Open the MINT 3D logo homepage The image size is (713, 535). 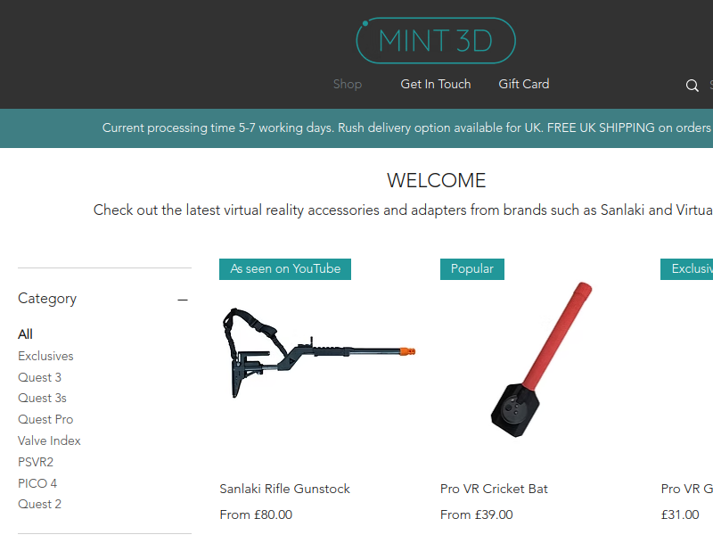(x=436, y=40)
